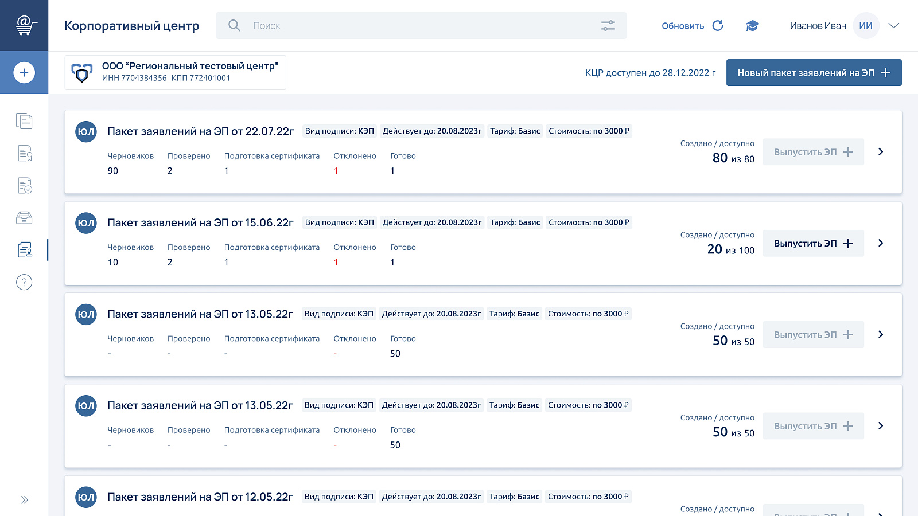This screenshot has width=918, height=516.
Task: Click Иванов Иван user name
Action: (x=818, y=26)
